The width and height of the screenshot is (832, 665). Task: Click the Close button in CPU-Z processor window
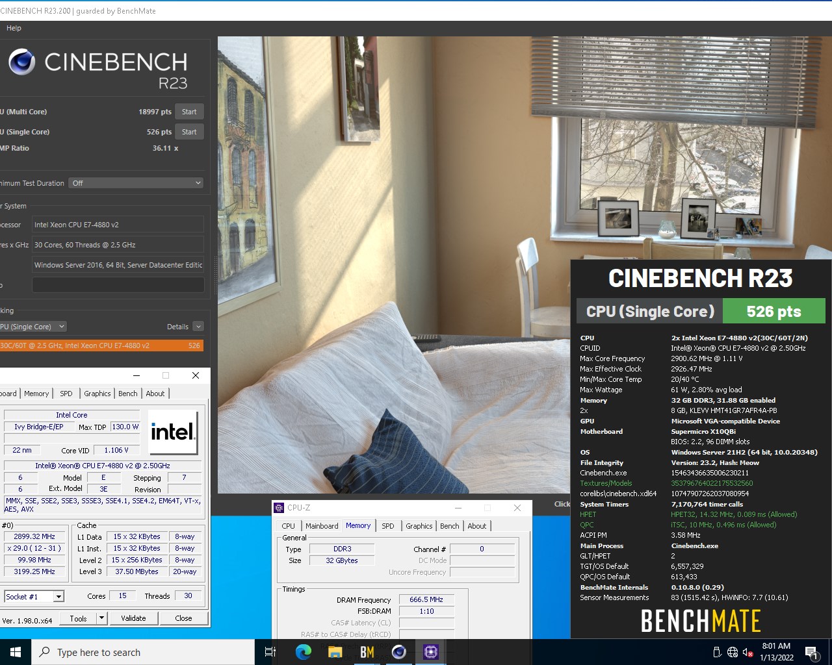click(x=183, y=618)
